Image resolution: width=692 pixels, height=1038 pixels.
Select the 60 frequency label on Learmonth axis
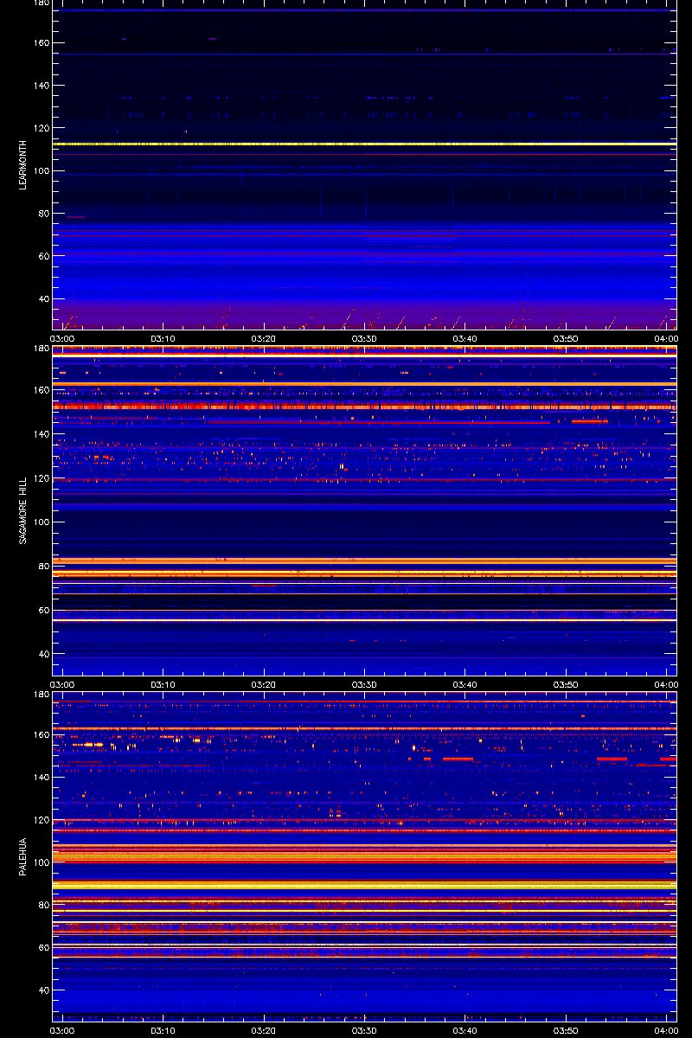(x=42, y=256)
